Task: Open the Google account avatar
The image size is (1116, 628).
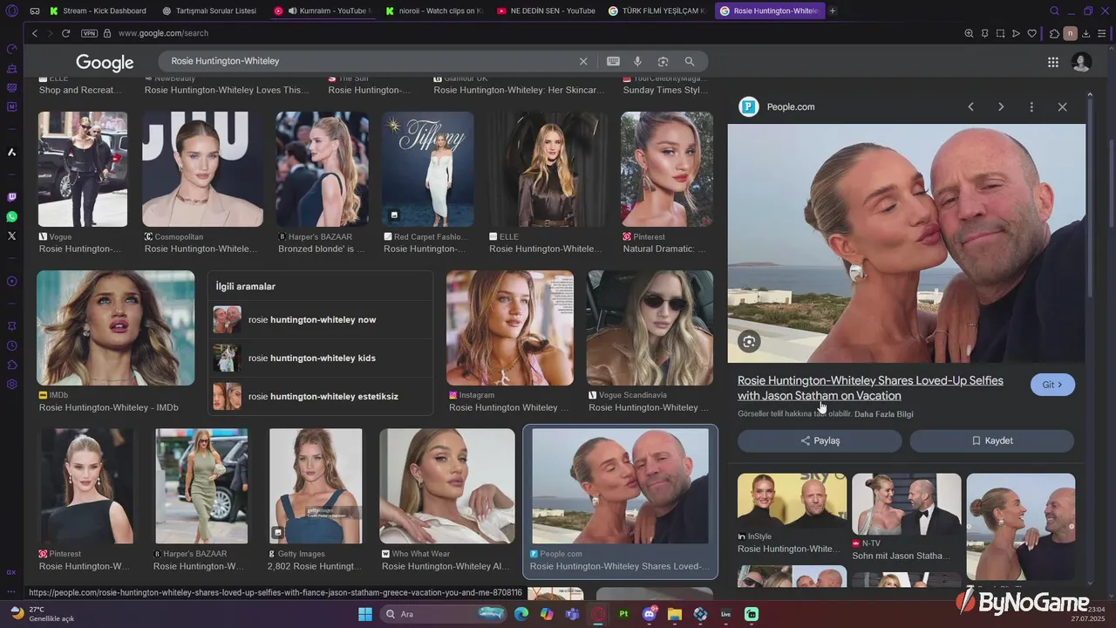Action: coord(1081,62)
